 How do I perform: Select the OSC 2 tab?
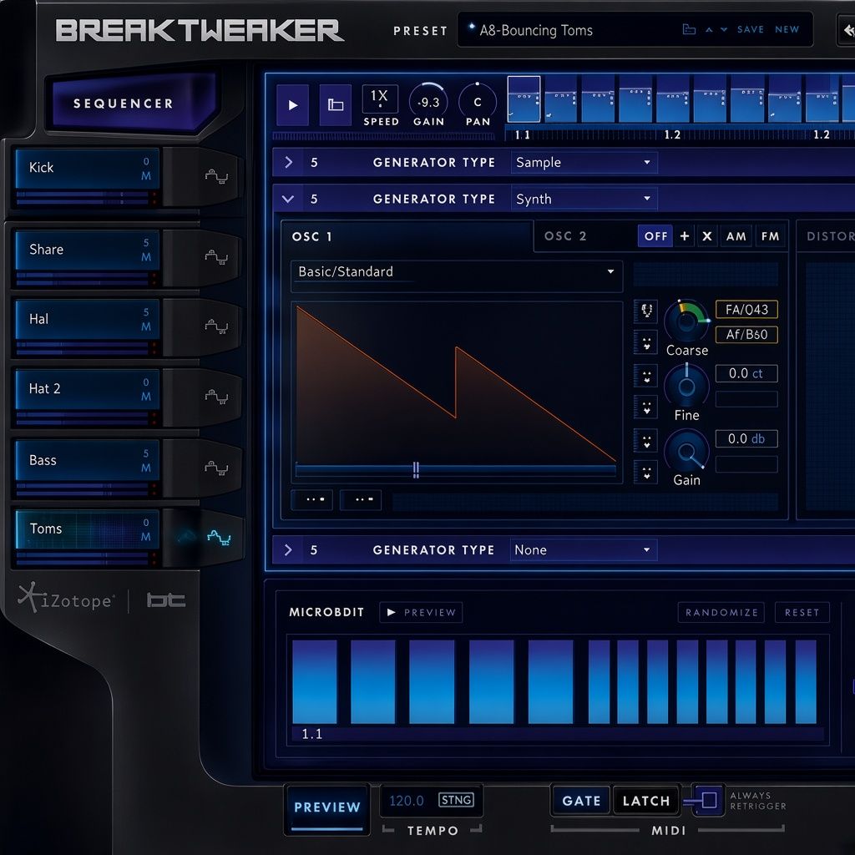click(565, 236)
